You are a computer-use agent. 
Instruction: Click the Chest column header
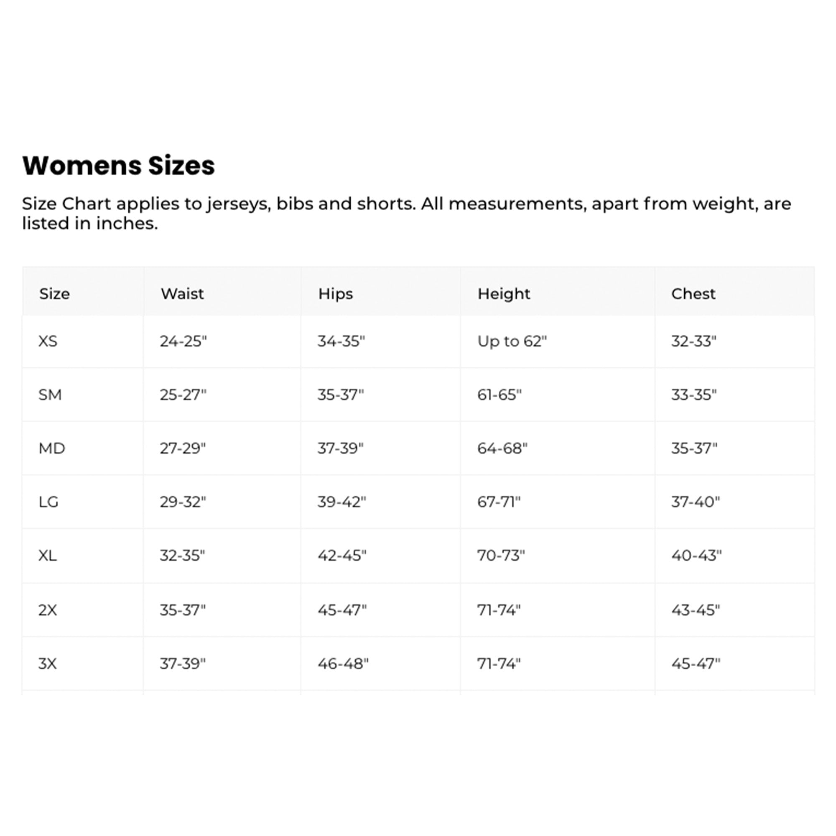coord(693,294)
